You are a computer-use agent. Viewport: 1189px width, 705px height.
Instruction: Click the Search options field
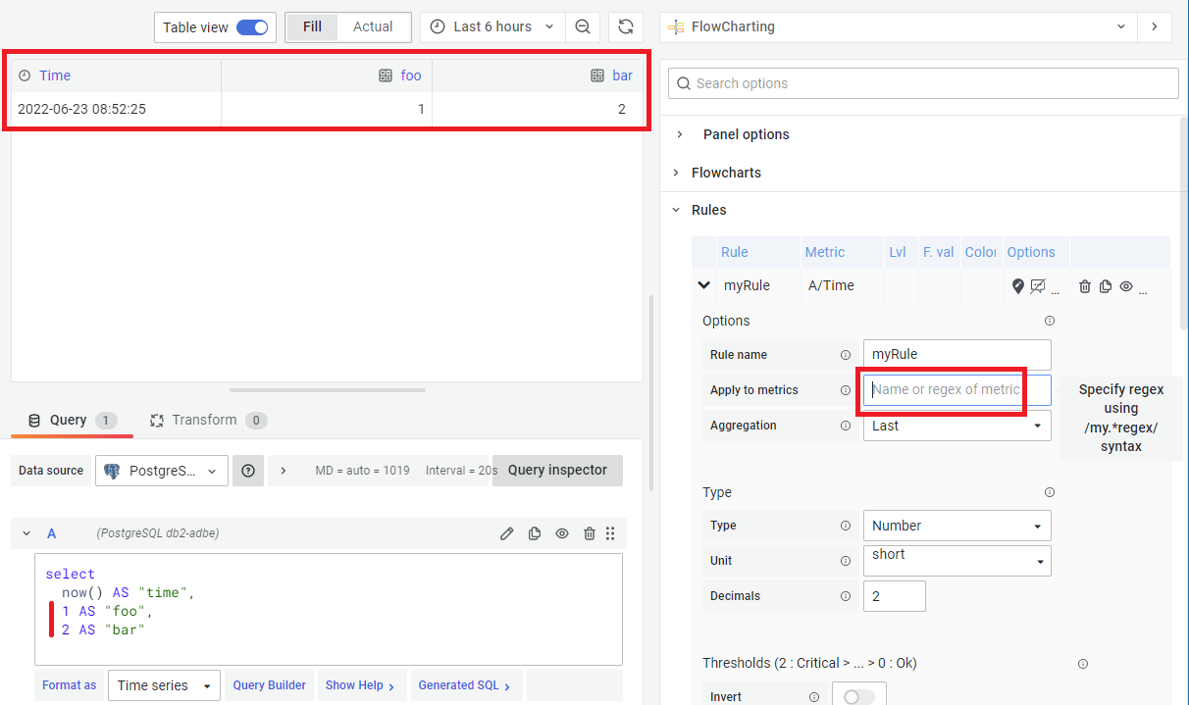point(923,83)
